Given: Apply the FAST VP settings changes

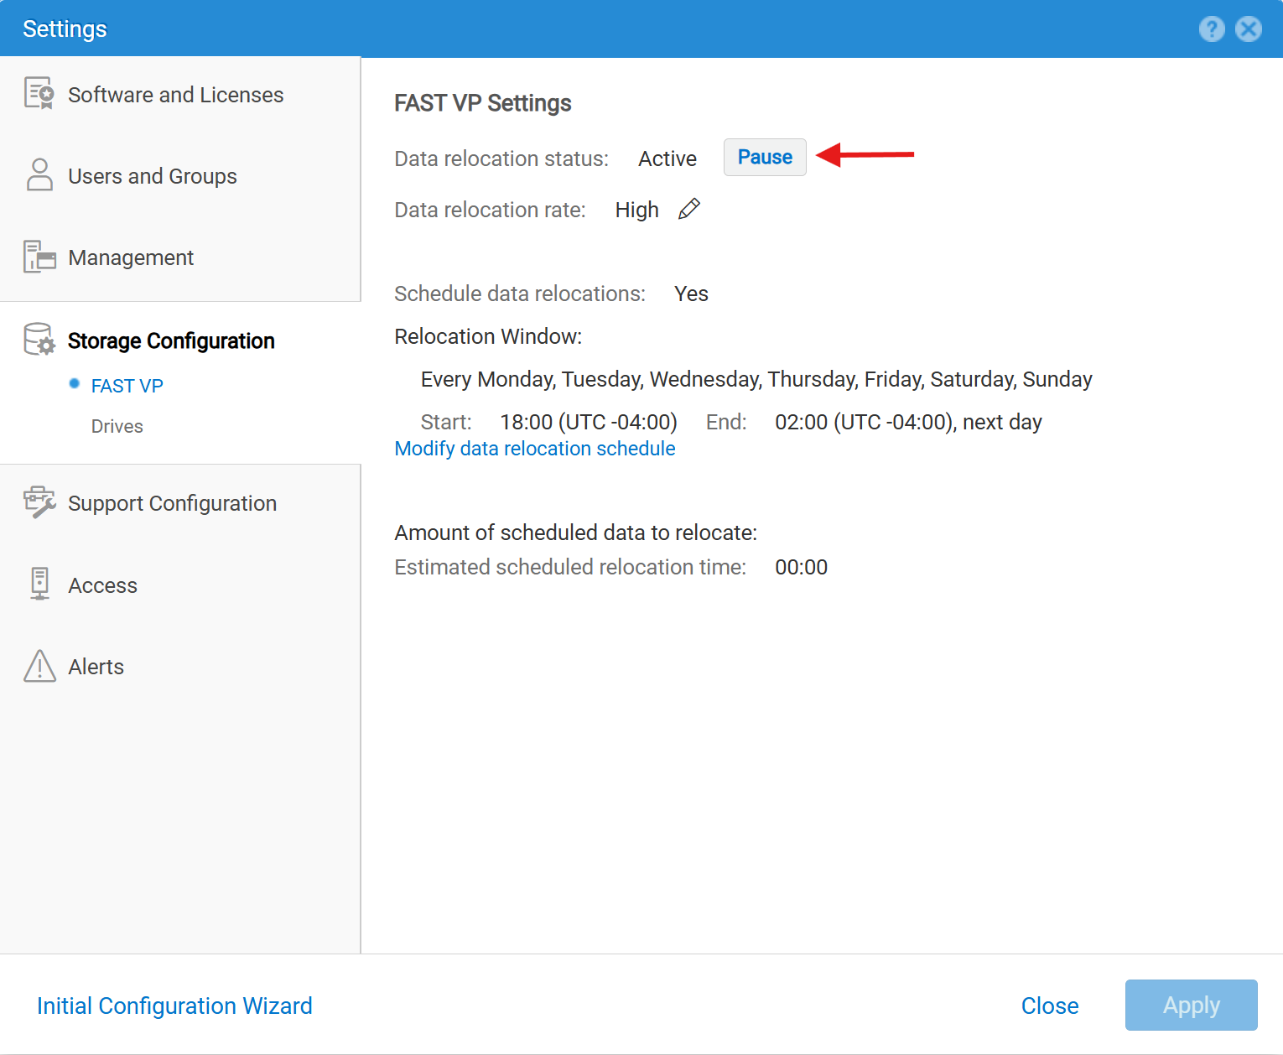Looking at the screenshot, I should tap(1191, 1005).
